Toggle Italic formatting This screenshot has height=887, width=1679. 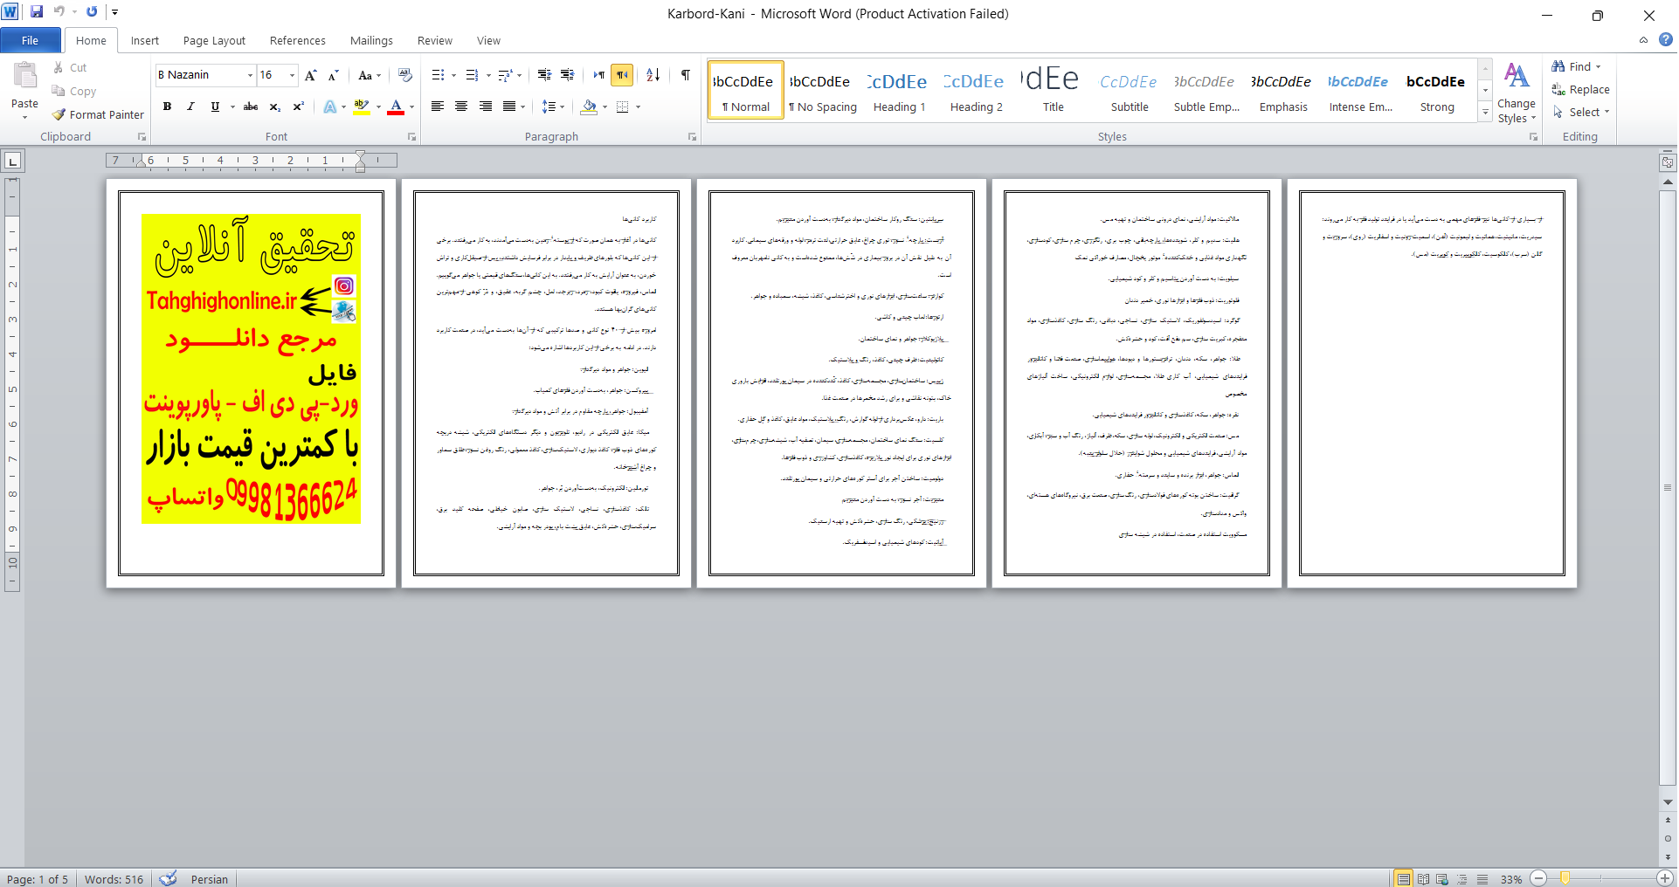click(x=190, y=107)
